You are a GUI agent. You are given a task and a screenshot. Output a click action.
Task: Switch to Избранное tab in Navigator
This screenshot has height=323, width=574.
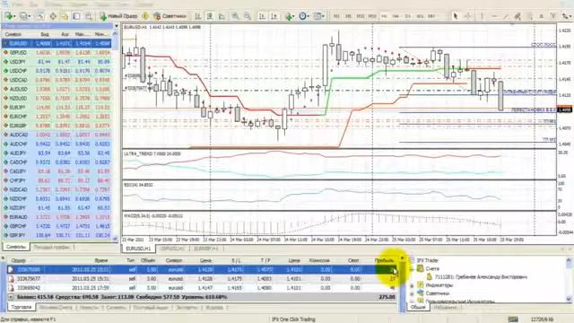445,307
